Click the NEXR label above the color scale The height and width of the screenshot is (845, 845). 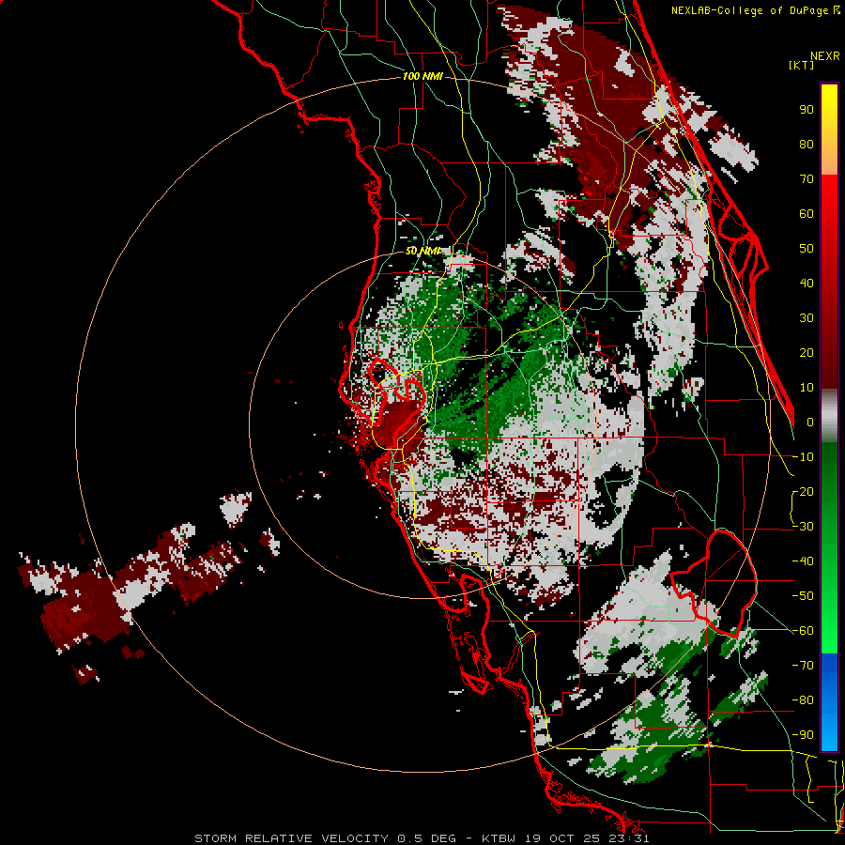pyautogui.click(x=825, y=56)
